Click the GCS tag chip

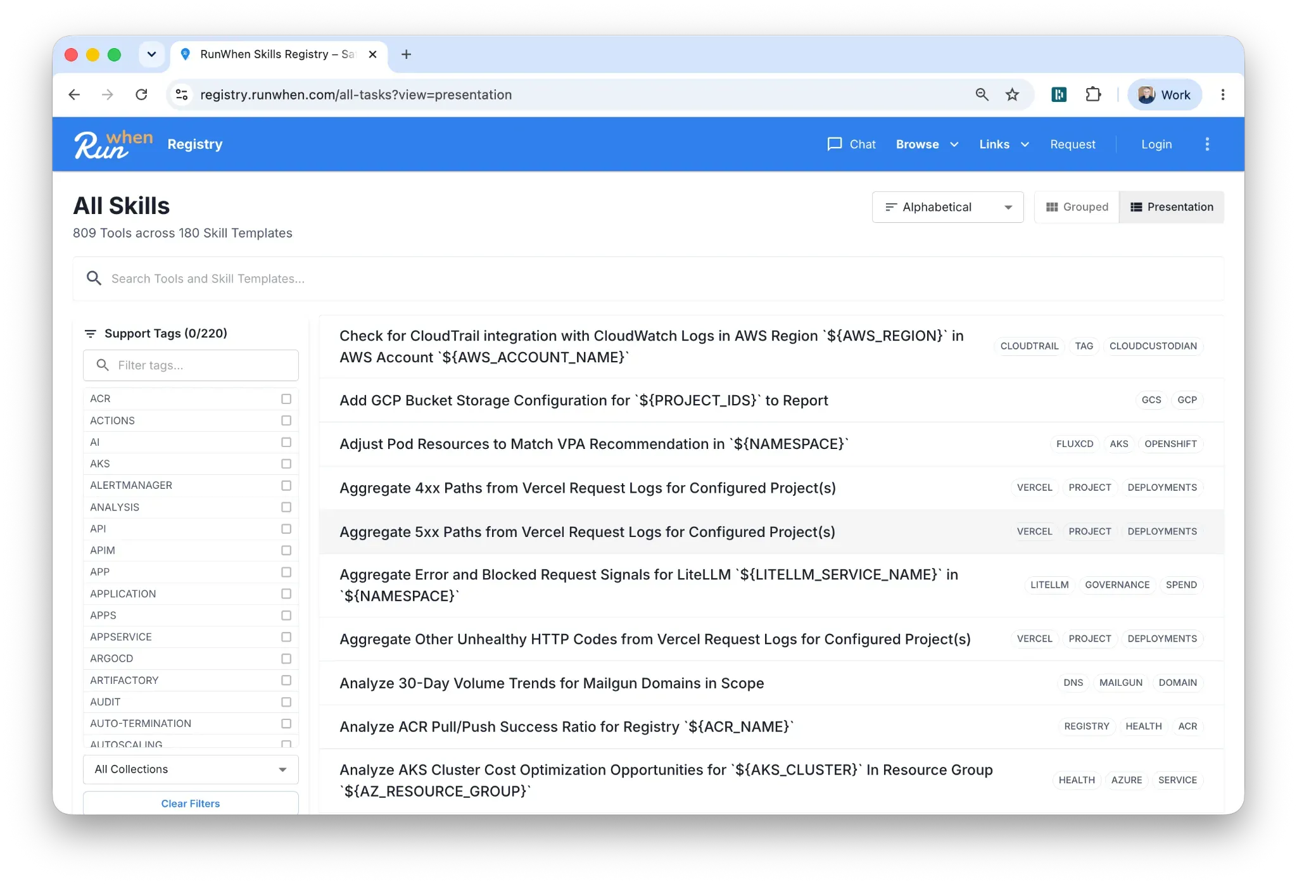click(1151, 400)
